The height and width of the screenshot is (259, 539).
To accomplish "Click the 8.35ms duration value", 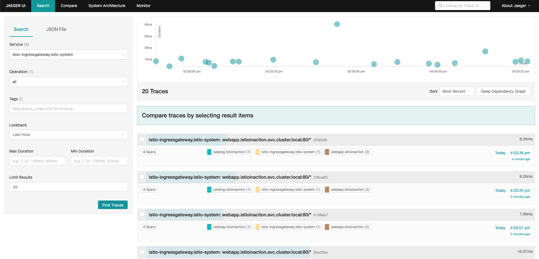I will pyautogui.click(x=526, y=139).
